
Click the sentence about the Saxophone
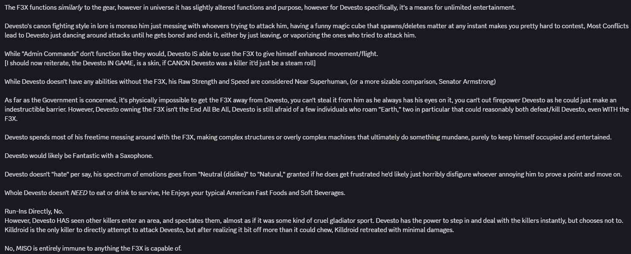pyautogui.click(x=79, y=156)
